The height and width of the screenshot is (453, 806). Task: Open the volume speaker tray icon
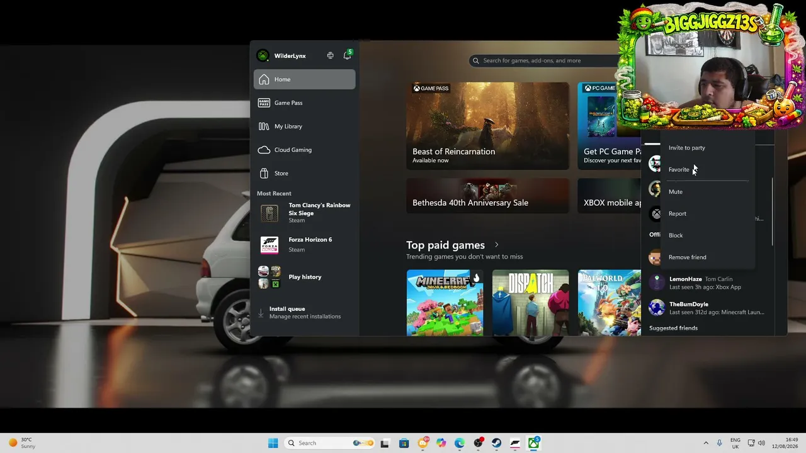click(x=762, y=443)
